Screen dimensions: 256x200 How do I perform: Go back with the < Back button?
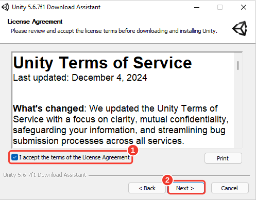coord(147,188)
